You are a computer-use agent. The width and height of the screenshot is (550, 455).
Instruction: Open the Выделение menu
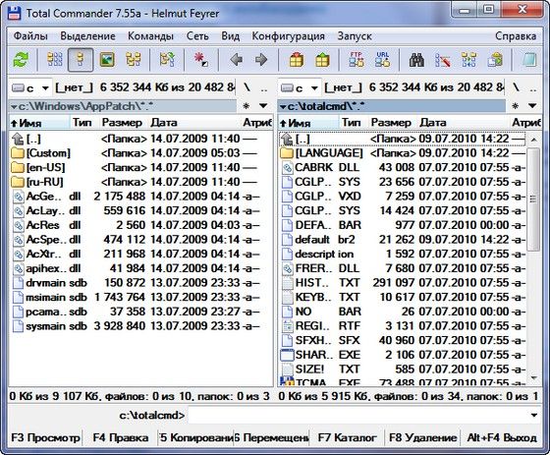coord(87,36)
